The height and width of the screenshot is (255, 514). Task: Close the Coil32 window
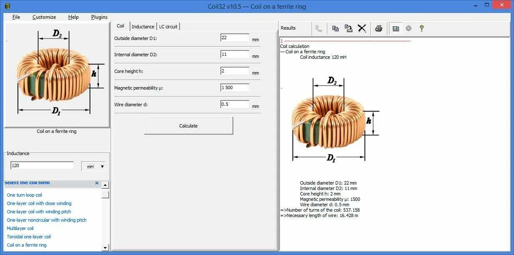click(501, 5)
